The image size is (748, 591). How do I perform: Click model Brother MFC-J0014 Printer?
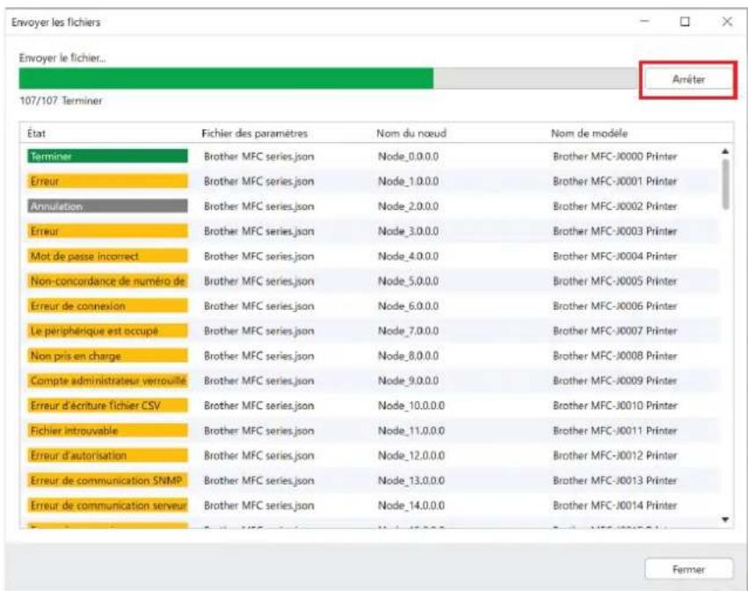(615, 506)
